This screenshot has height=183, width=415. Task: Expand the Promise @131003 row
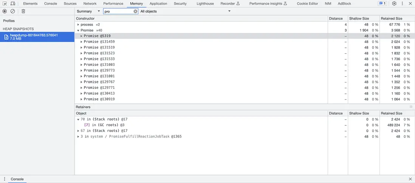[x=81, y=65]
